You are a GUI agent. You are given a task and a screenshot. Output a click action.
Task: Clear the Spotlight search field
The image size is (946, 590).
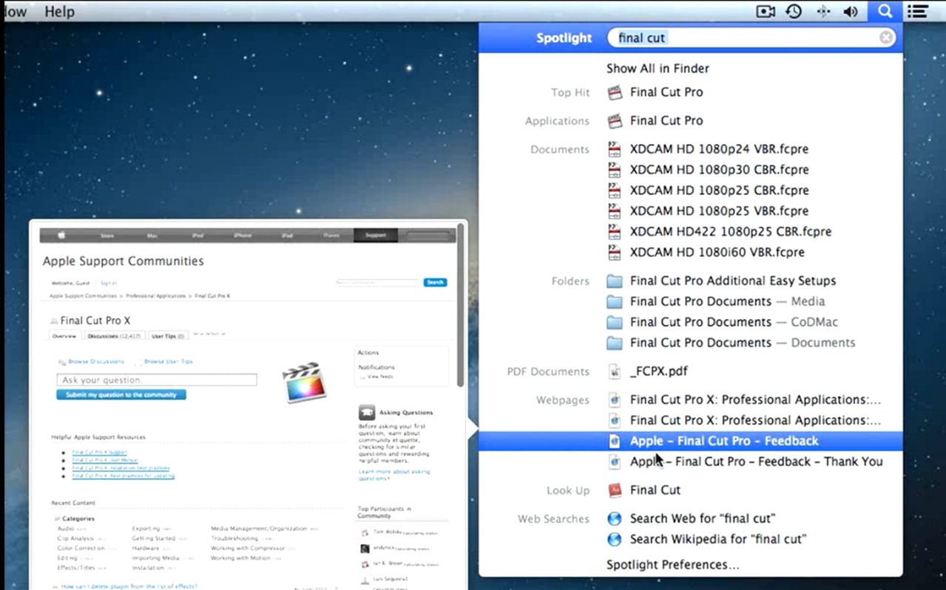point(886,38)
